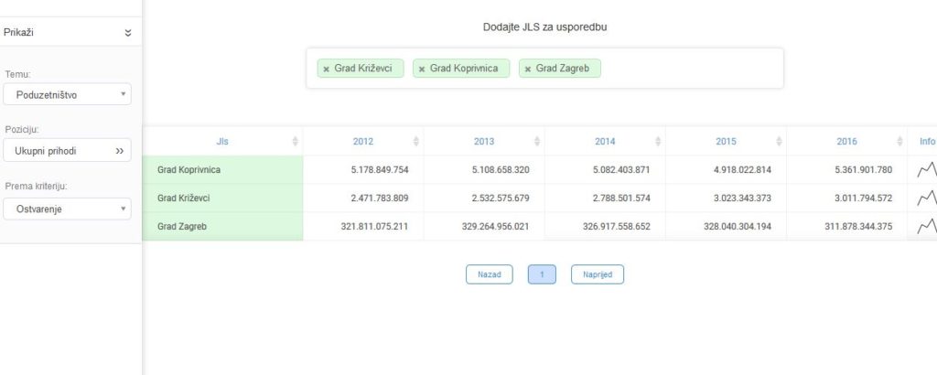Sort table by Jls column arrows

295,142
